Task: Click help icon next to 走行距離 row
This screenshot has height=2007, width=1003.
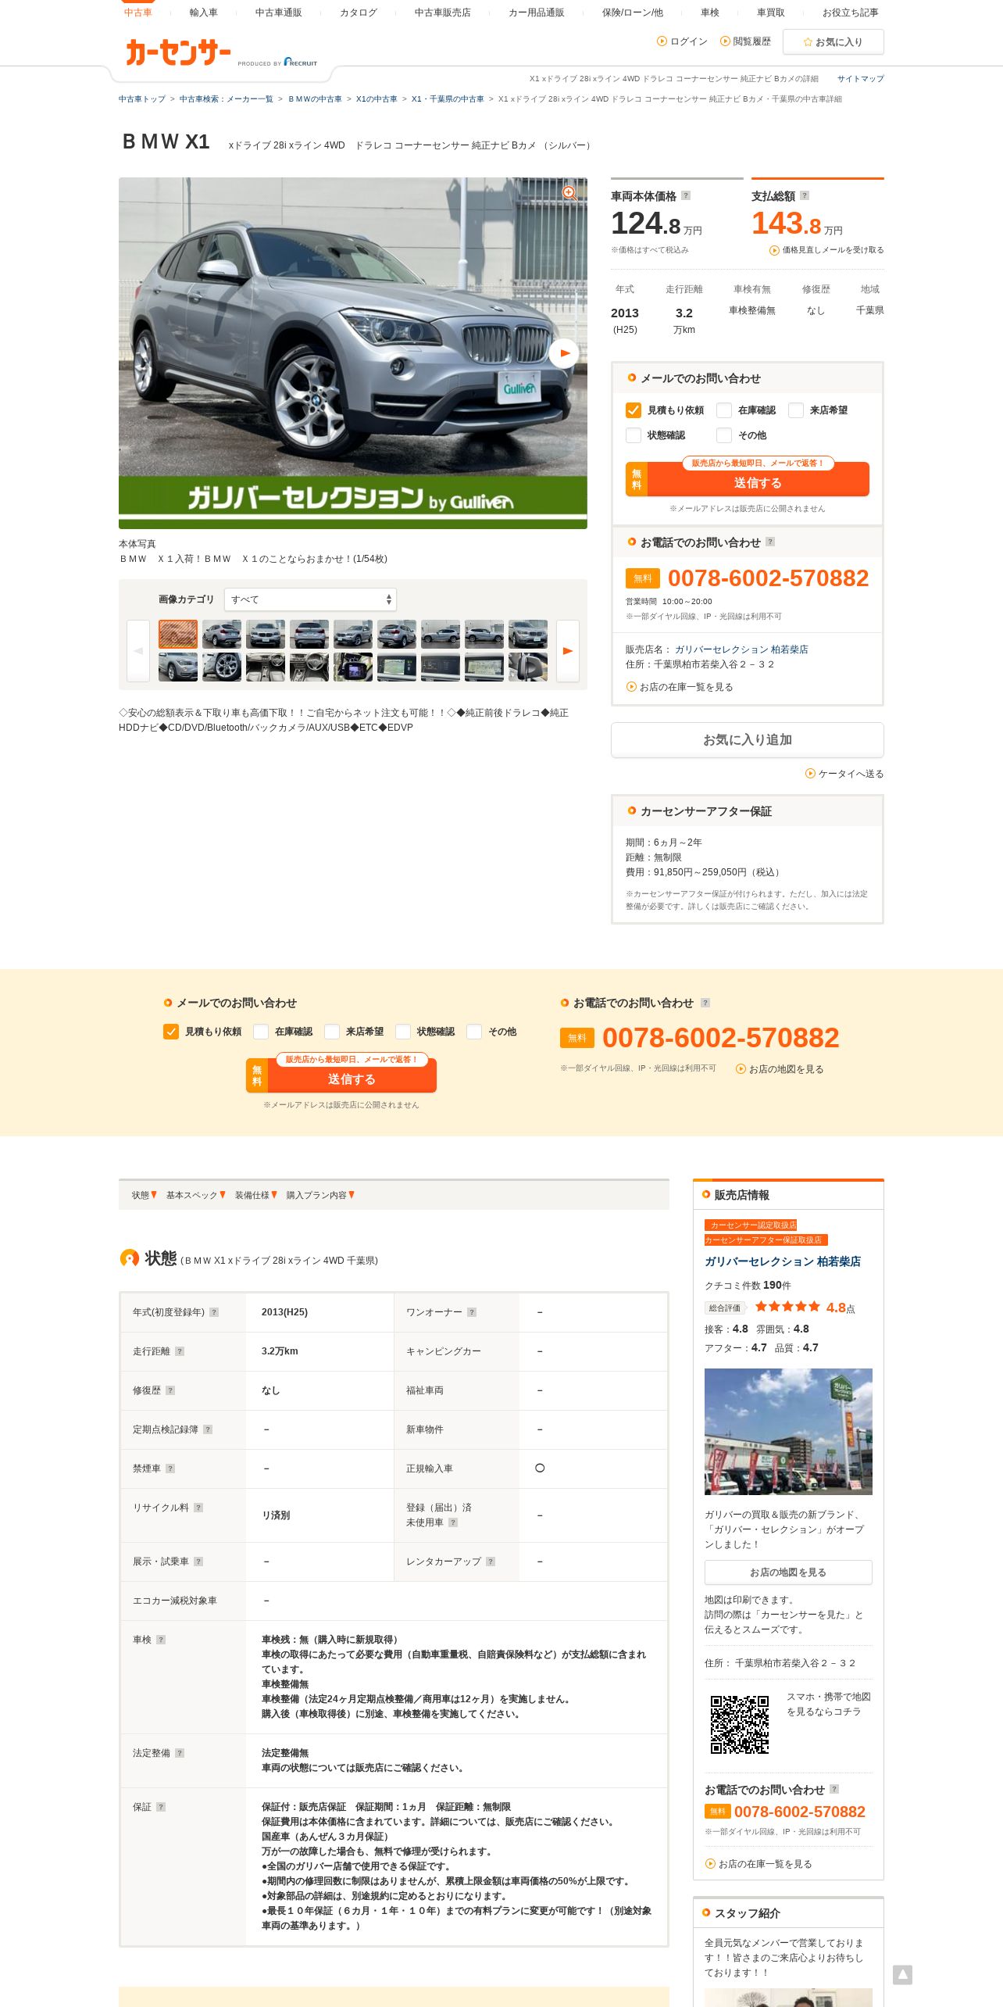Action: [x=180, y=1351]
